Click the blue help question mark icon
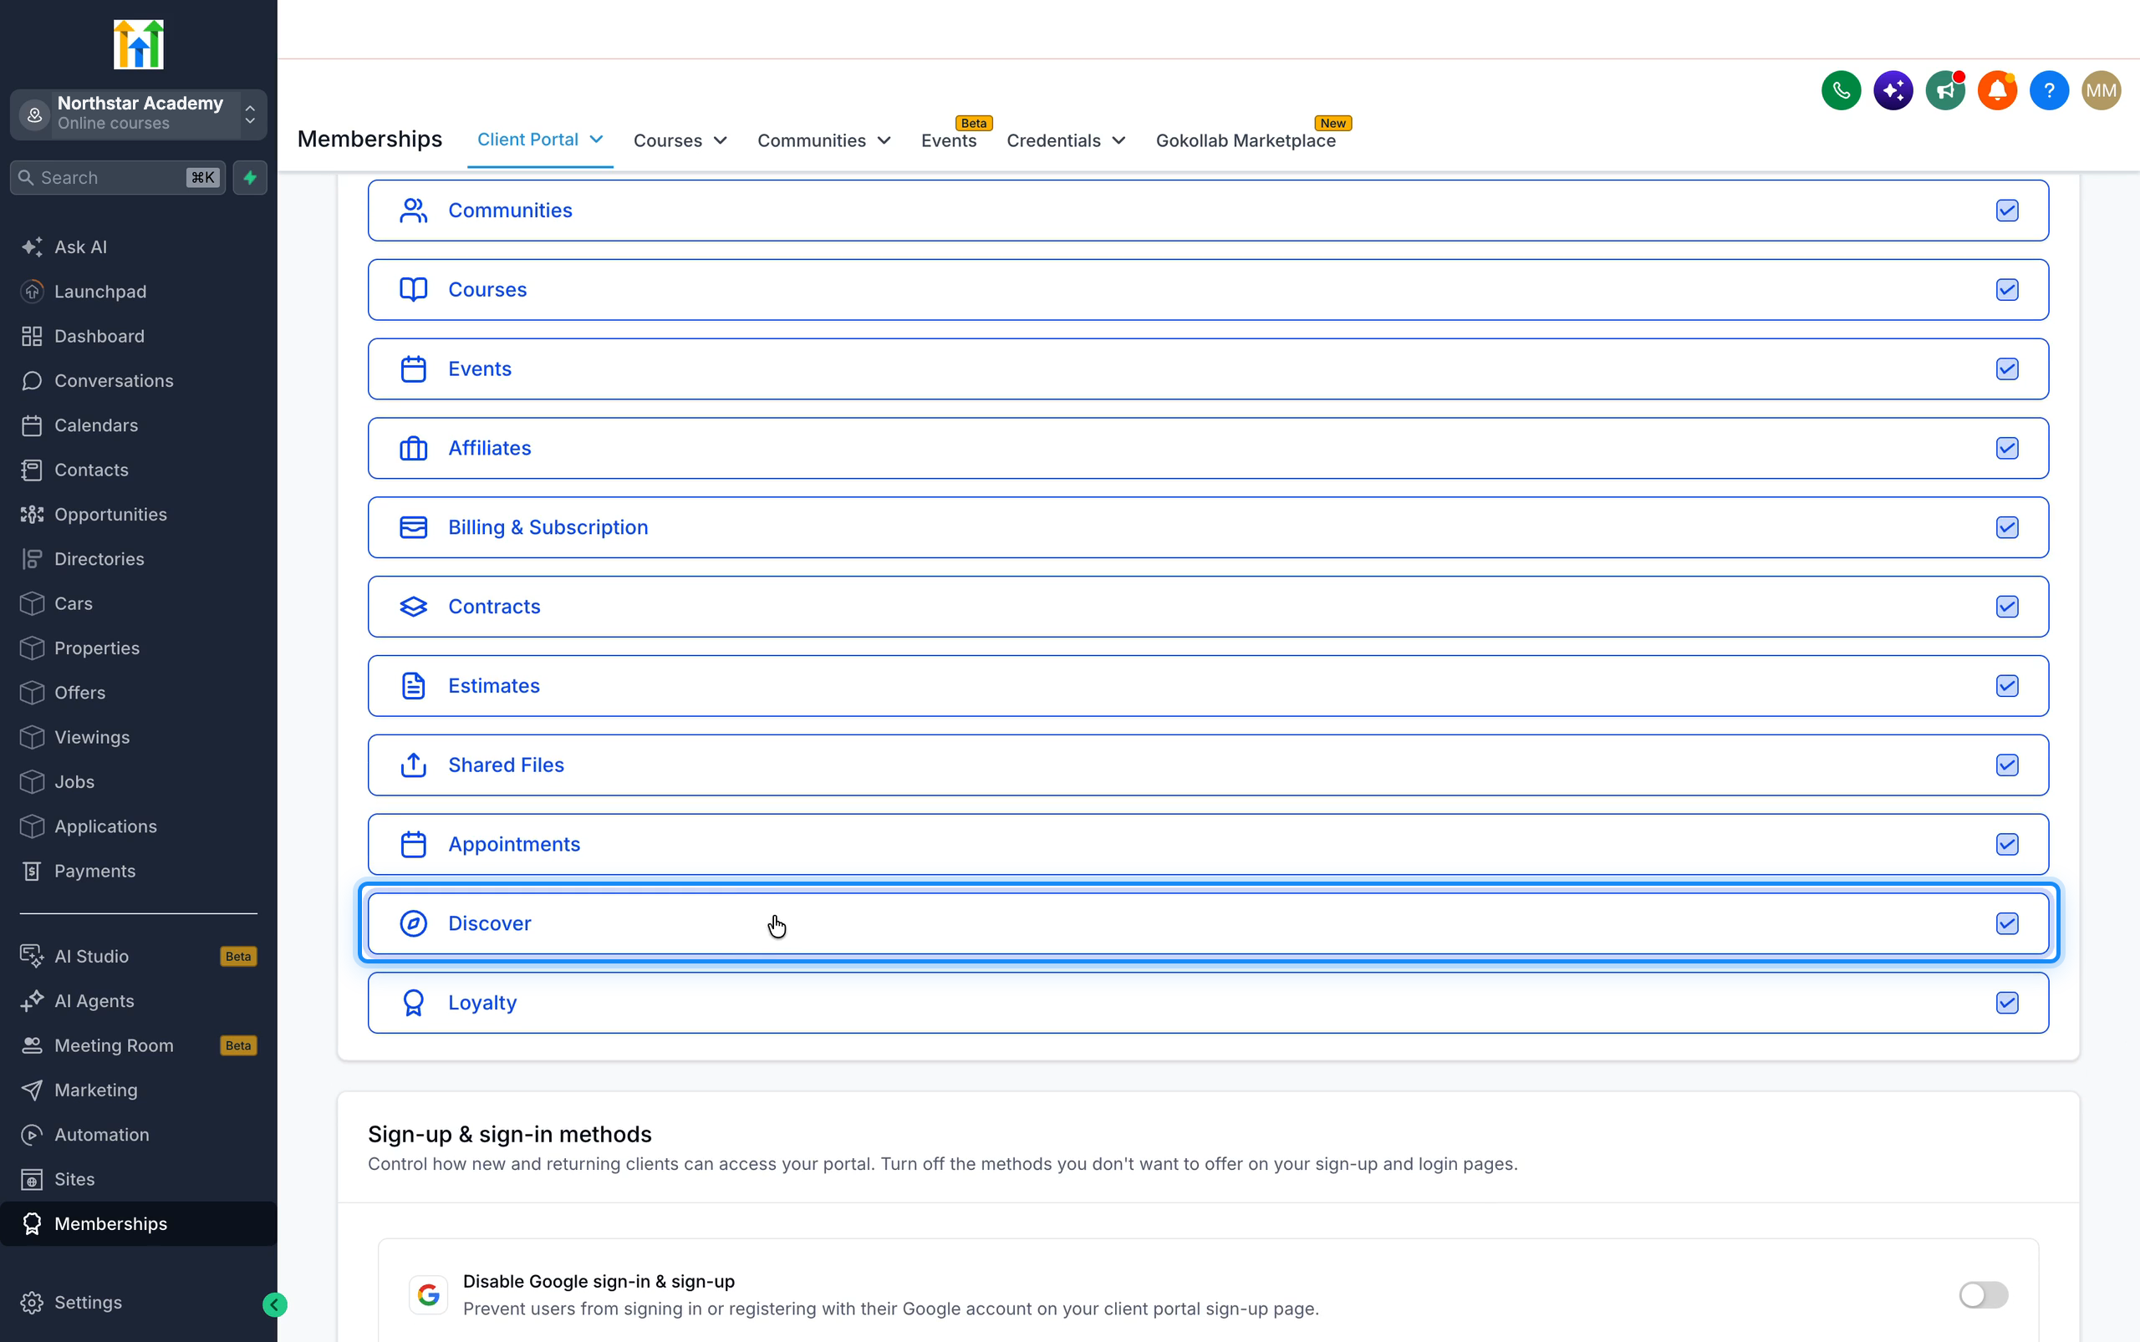This screenshot has width=2140, height=1342. point(2049,90)
